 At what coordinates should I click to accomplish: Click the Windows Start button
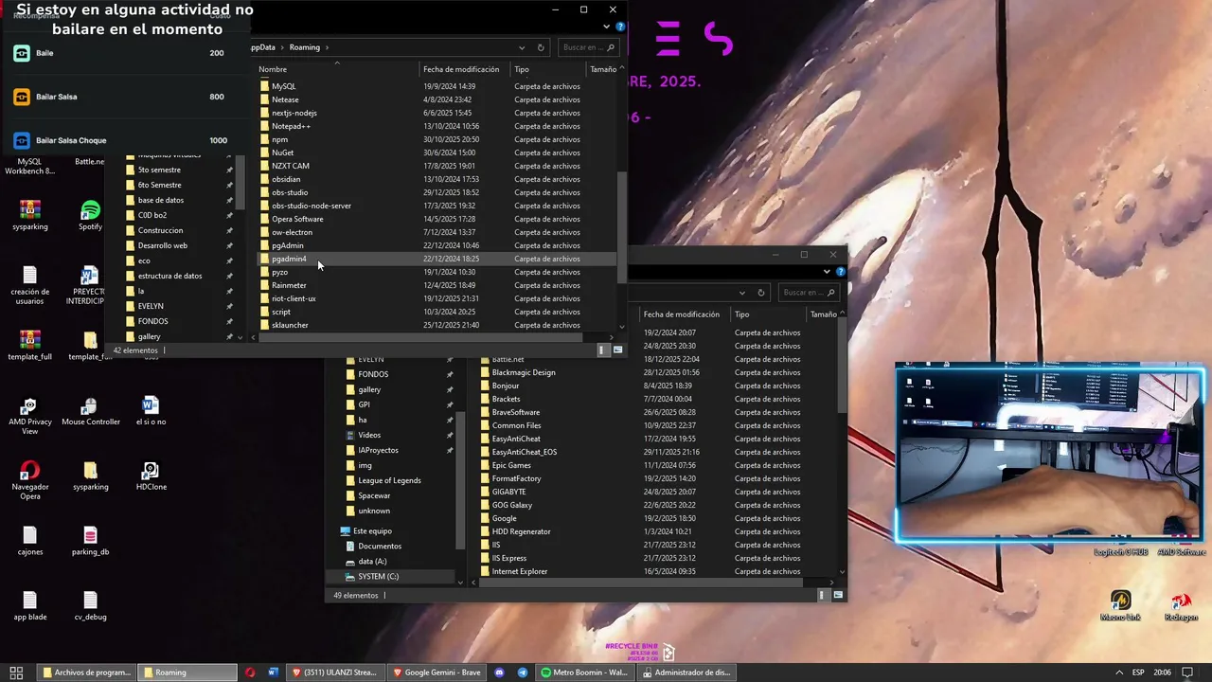pyautogui.click(x=16, y=673)
